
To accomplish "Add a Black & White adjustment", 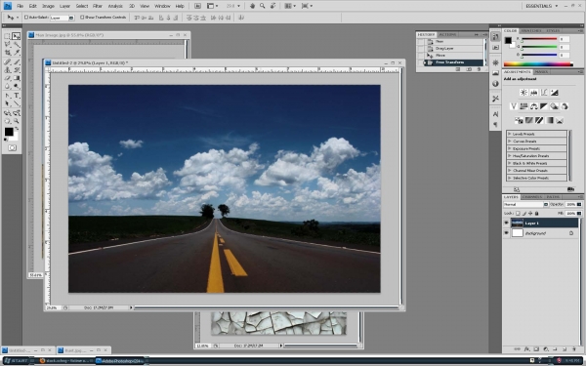I will pyautogui.click(x=544, y=106).
